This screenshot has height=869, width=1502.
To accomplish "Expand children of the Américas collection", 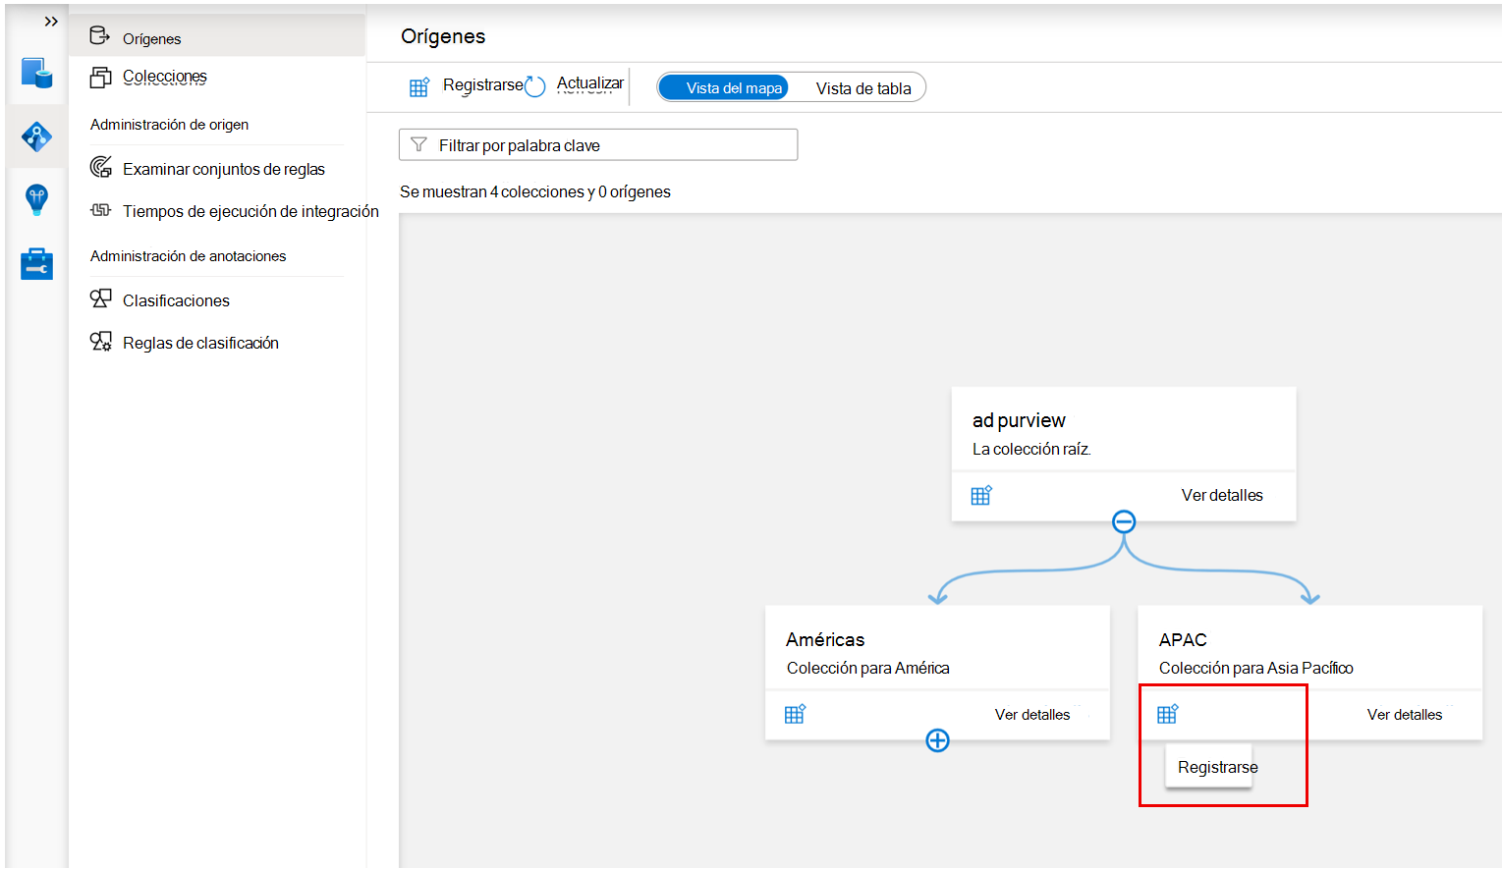I will [x=937, y=740].
